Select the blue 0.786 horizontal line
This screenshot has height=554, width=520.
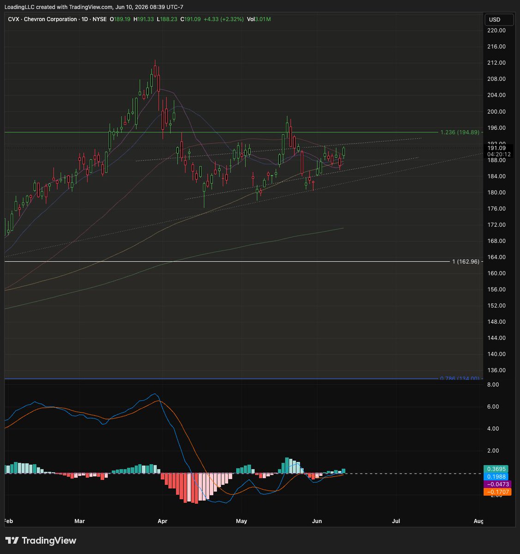click(x=221, y=379)
